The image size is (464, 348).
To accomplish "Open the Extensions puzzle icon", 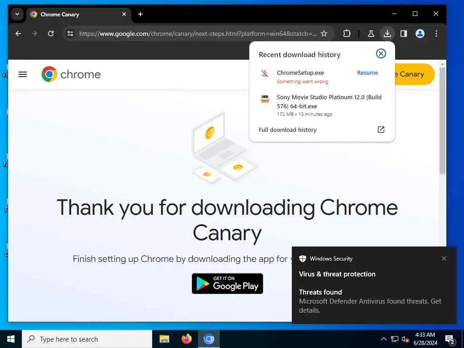I will coord(347,34).
